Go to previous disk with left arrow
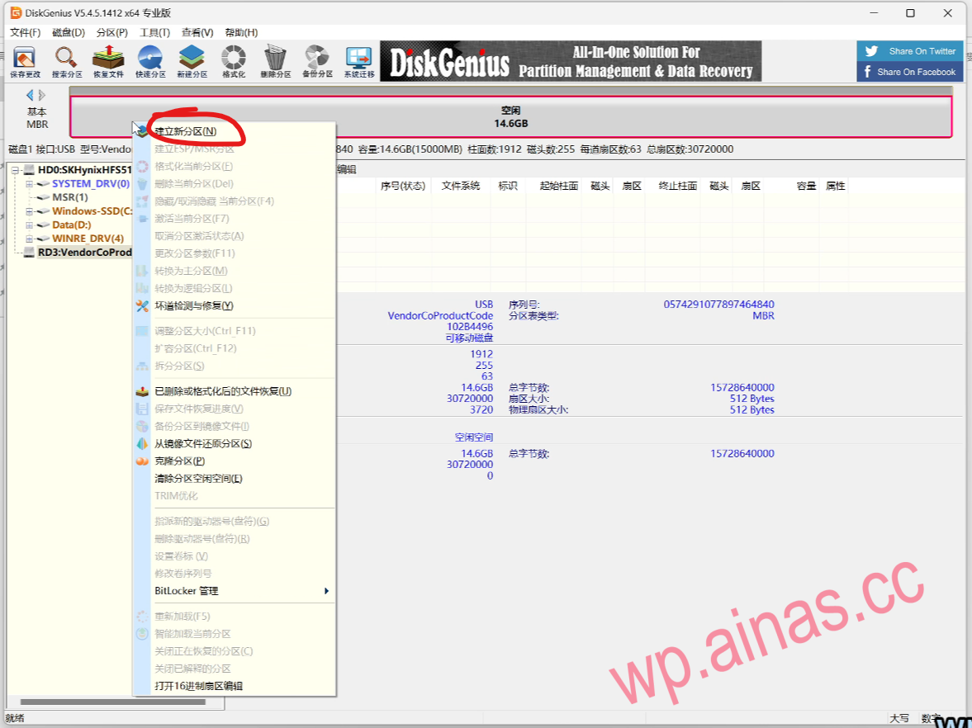The image size is (972, 728). tap(29, 95)
